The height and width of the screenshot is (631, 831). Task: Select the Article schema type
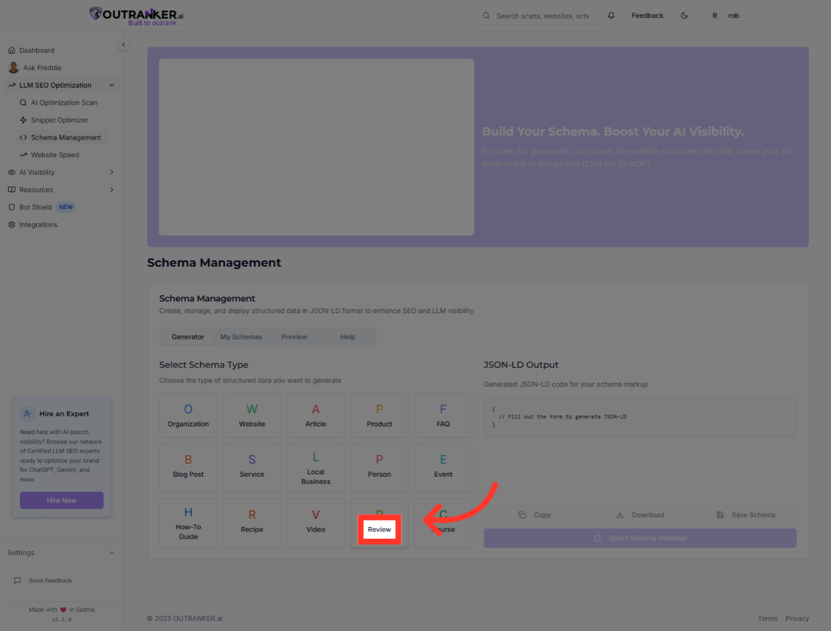(x=316, y=415)
